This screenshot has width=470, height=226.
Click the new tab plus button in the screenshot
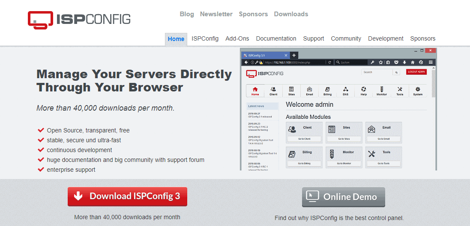(294, 55)
